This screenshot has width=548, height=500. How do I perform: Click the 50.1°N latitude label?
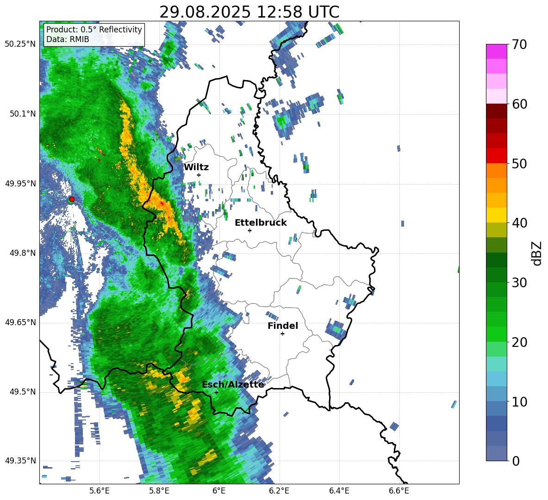(22, 114)
